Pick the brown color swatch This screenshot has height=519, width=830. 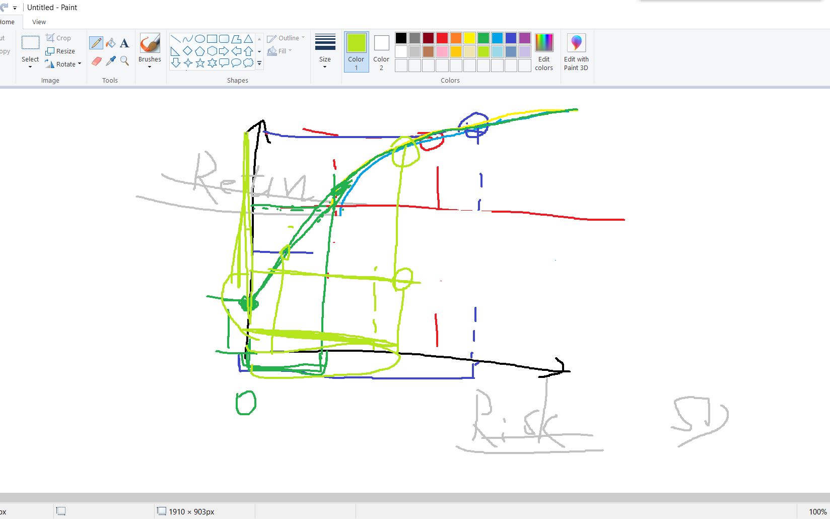429,52
